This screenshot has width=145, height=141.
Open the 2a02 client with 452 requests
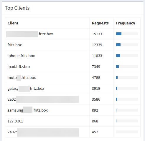pyautogui.click(x=43, y=132)
